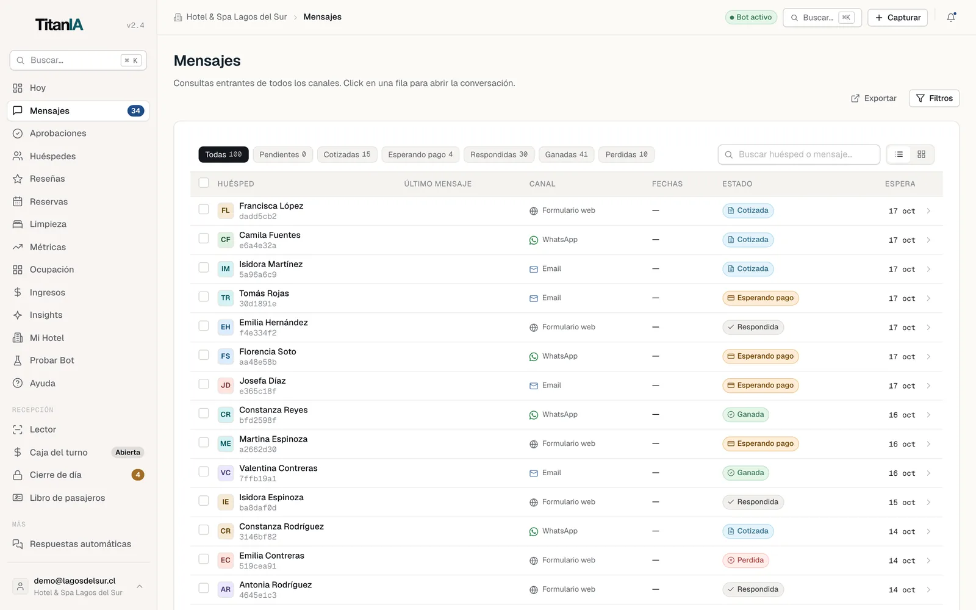Check the Josefa Díaz row checkbox
This screenshot has height=610, width=976.
click(204, 384)
